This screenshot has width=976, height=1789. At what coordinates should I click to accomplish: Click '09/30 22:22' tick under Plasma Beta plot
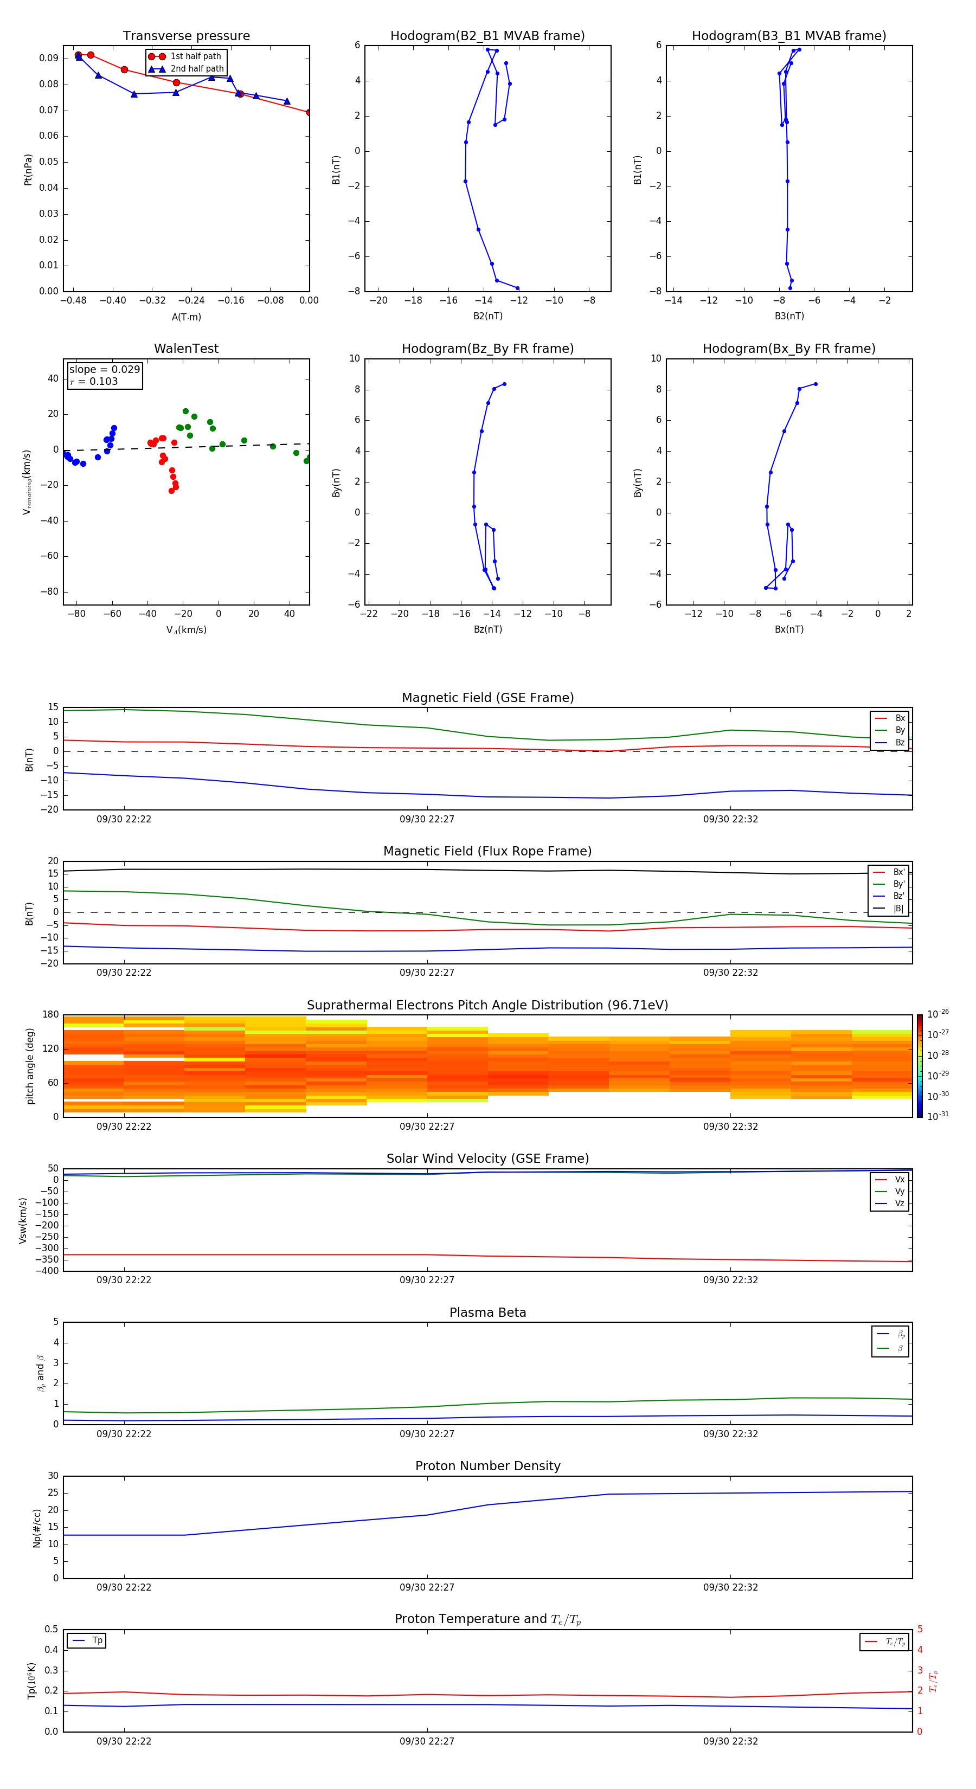pos(124,1434)
